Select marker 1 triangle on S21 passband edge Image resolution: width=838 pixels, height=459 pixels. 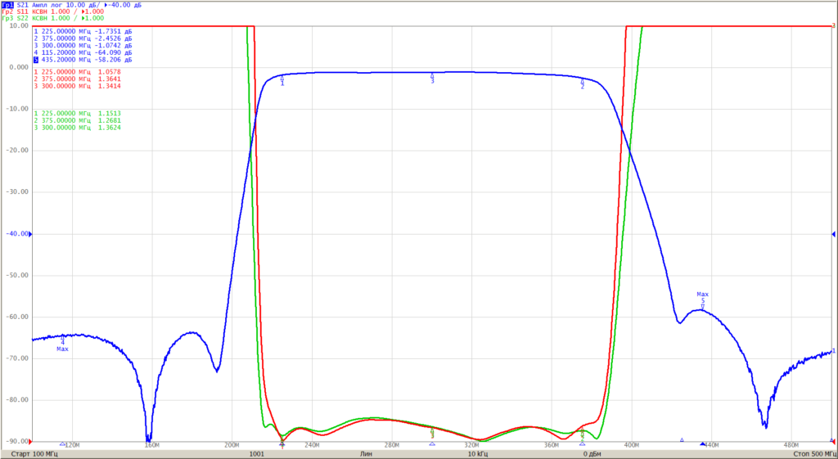tap(282, 80)
